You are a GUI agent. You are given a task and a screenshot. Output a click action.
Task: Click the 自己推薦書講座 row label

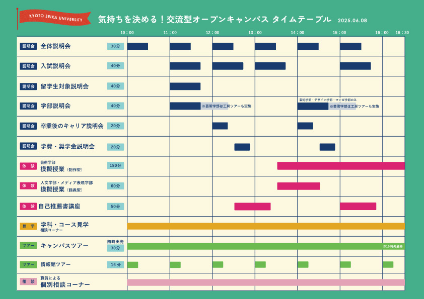[x=59, y=207]
